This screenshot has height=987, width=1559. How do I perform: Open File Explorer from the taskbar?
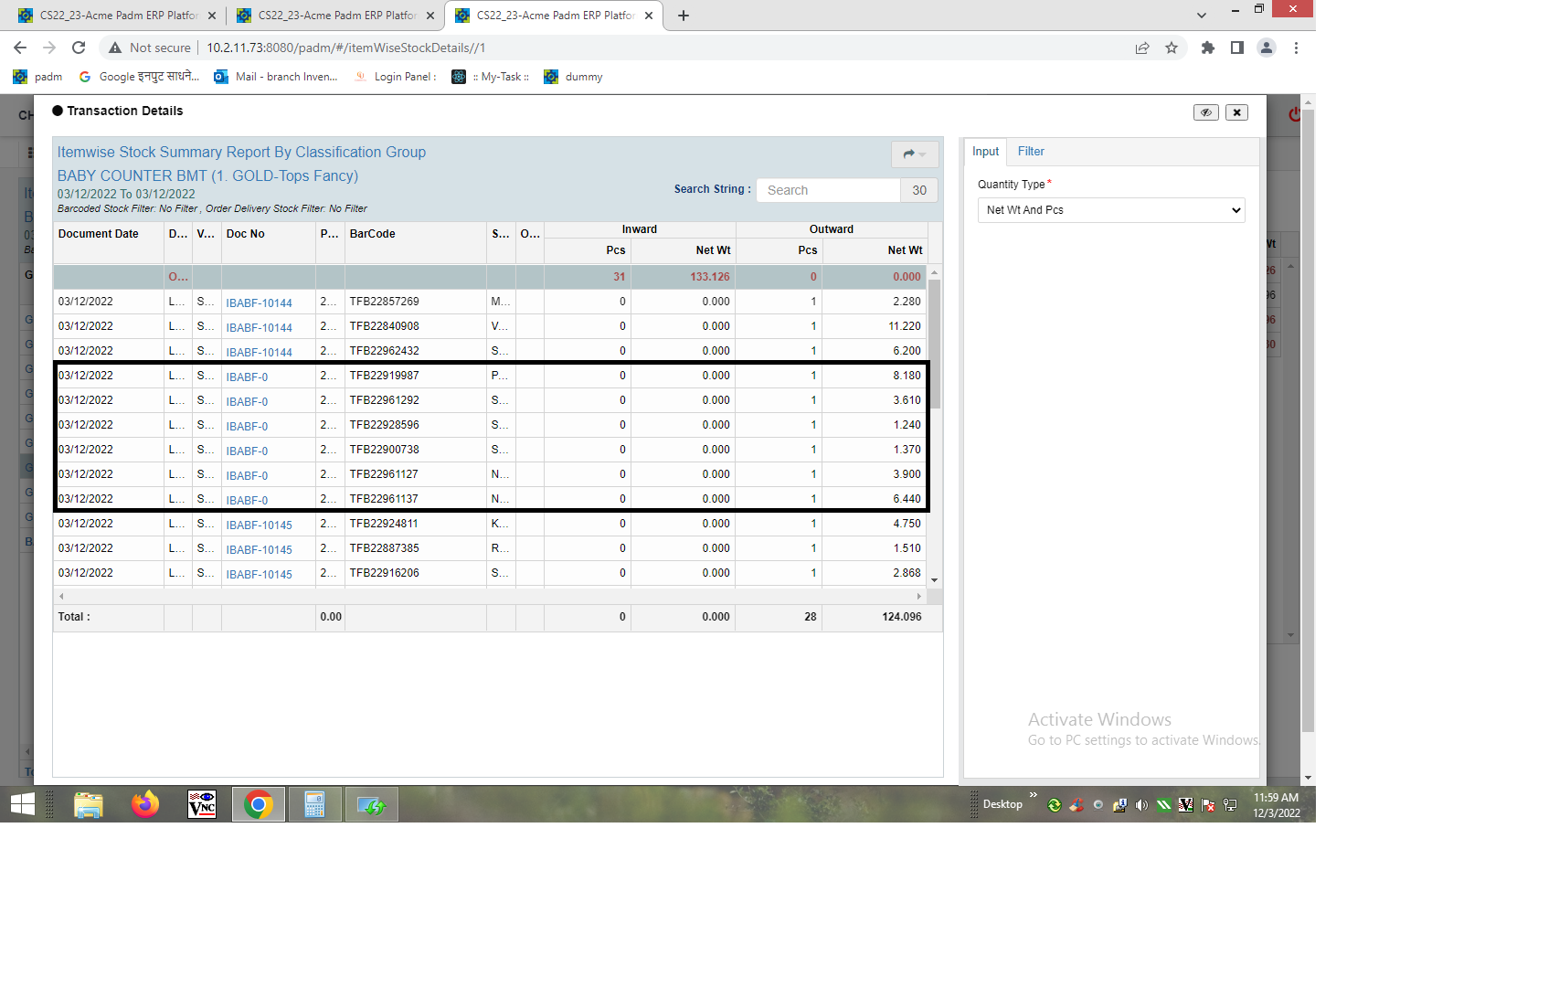pyautogui.click(x=89, y=804)
